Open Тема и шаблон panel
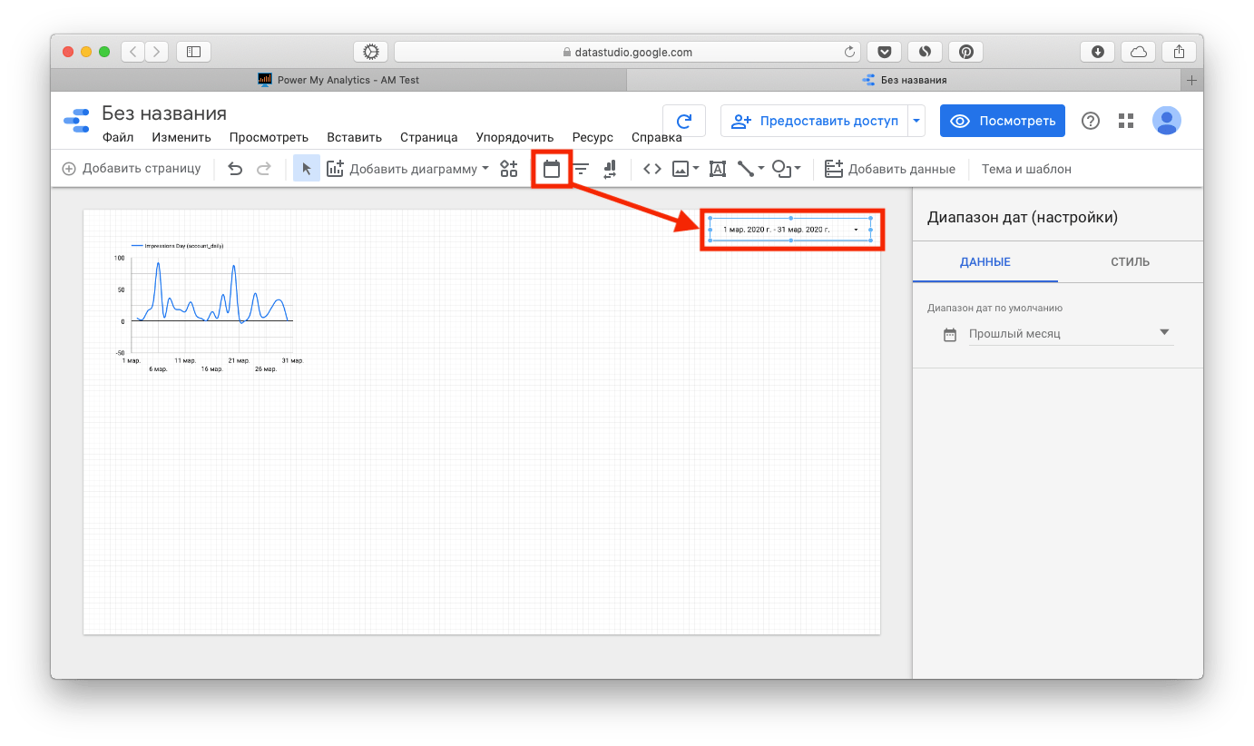The height and width of the screenshot is (746, 1254). click(x=1026, y=169)
